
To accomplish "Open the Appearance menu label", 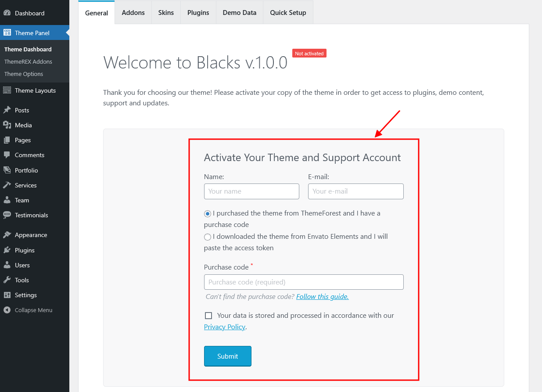I will pos(31,235).
